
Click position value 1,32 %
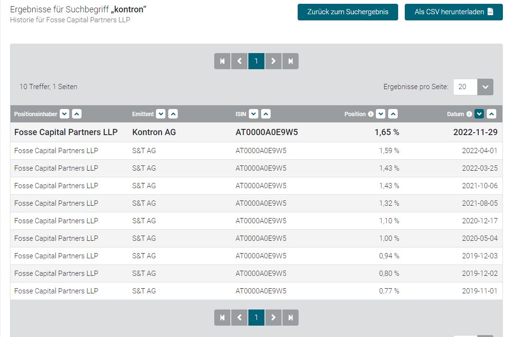coord(389,203)
